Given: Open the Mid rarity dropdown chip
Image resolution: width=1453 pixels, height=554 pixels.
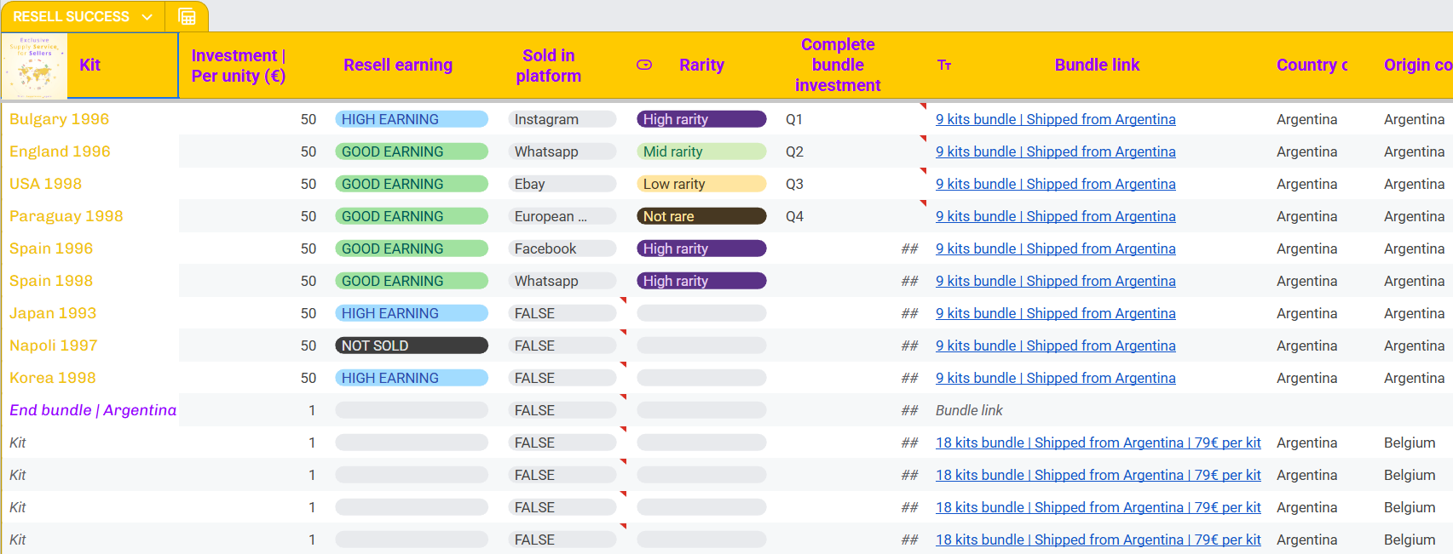Looking at the screenshot, I should point(701,151).
